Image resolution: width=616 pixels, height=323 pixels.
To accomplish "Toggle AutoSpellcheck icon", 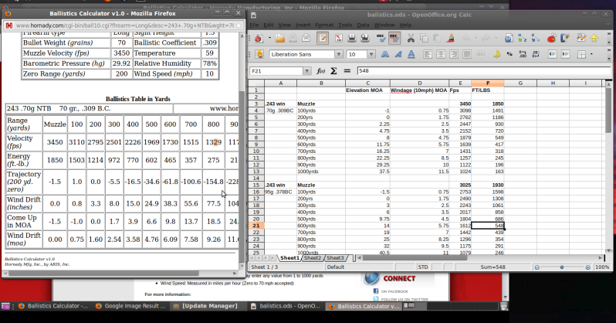I will pyautogui.click(x=394, y=38).
